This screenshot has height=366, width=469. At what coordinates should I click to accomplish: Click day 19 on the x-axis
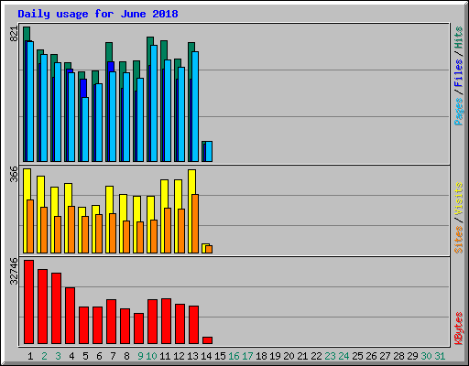tap(275, 356)
